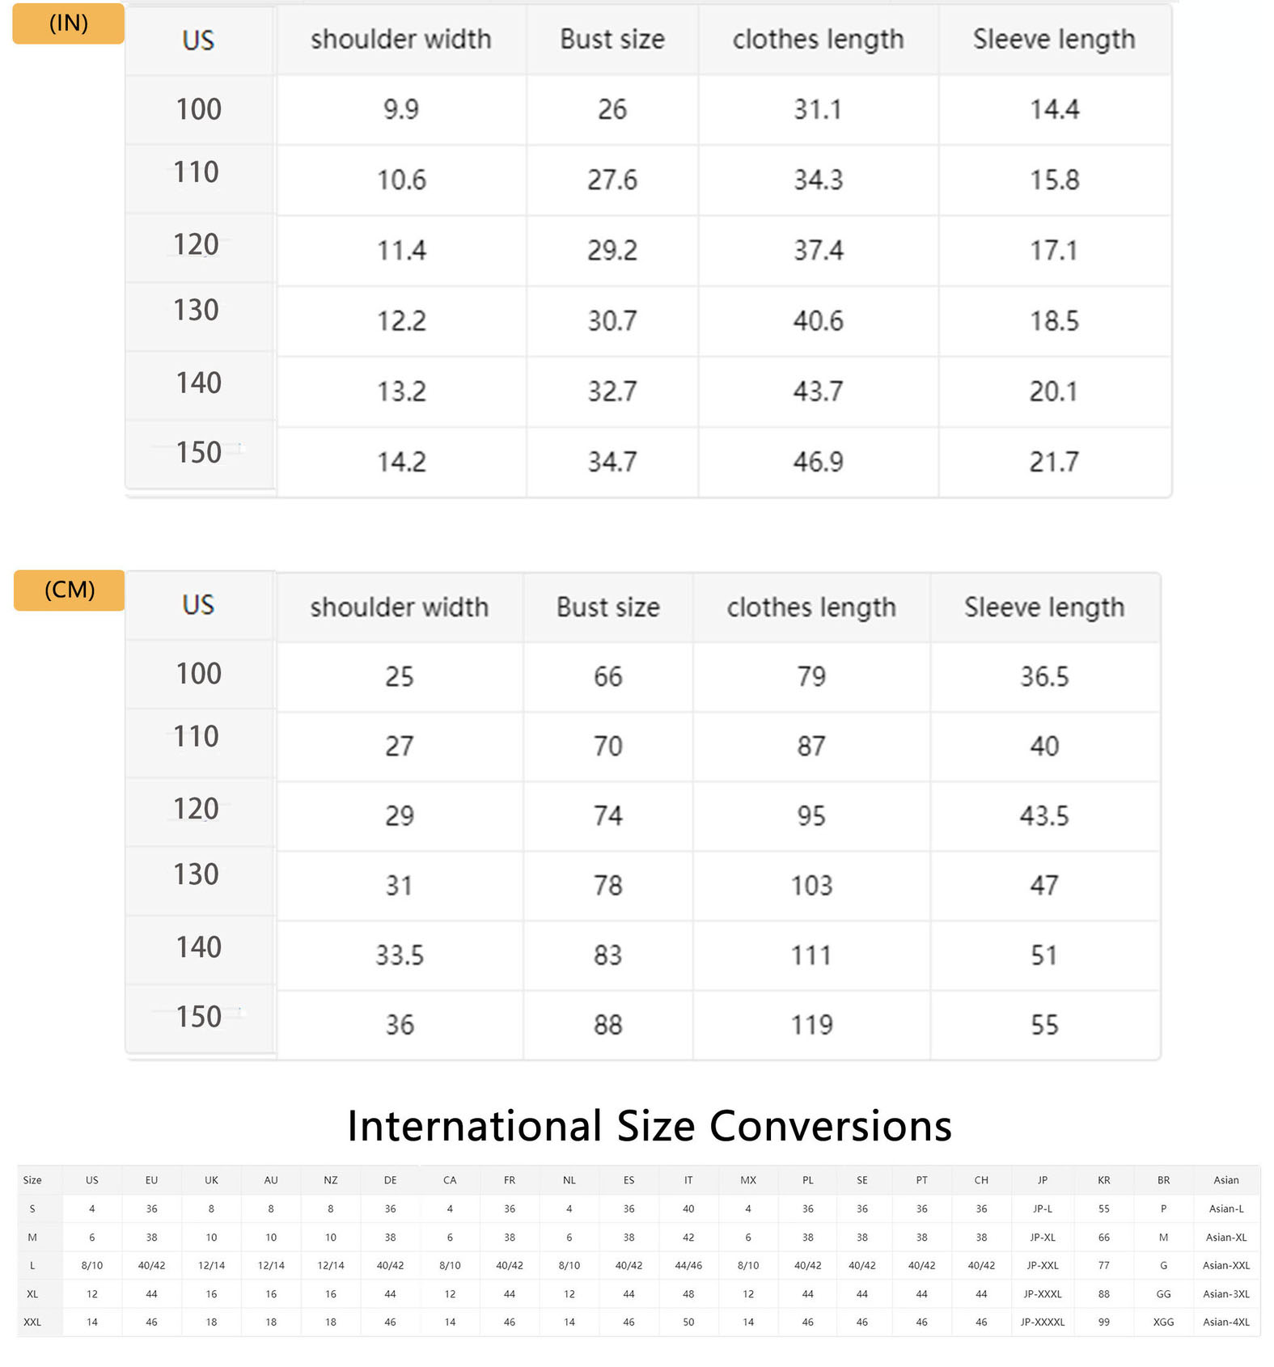Viewport: 1274px width, 1367px height.
Task: Select the 119 clothes length cell
Action: pyautogui.click(x=811, y=1025)
